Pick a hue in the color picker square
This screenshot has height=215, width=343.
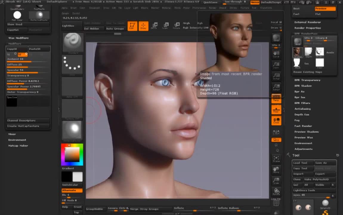pos(72,155)
